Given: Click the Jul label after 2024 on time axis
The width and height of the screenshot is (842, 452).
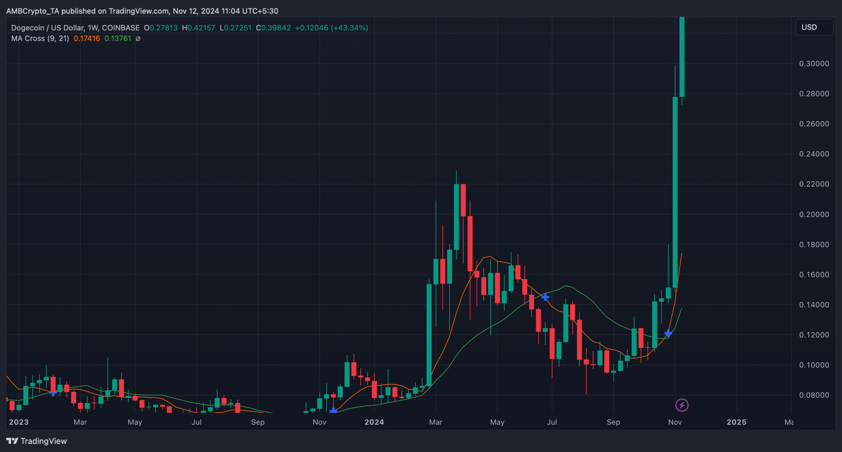Looking at the screenshot, I should (552, 422).
